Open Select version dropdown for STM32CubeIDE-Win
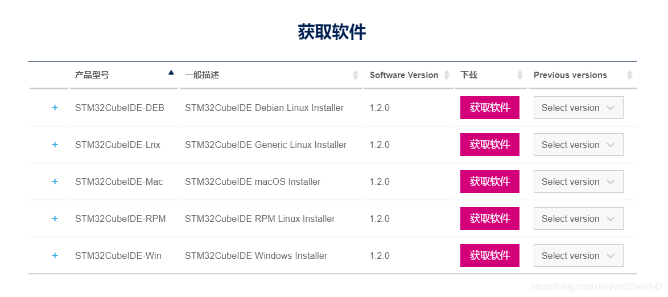This screenshot has width=668, height=297. 579,255
